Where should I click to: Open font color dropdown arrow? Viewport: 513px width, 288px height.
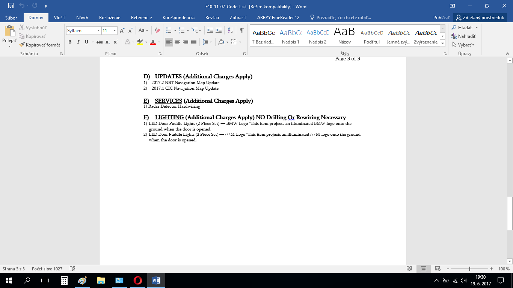tap(159, 42)
